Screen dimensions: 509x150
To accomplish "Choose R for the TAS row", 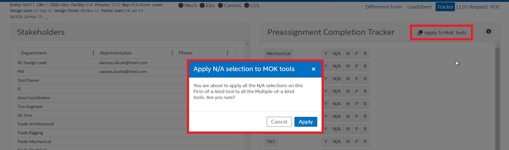I will [365, 141].
